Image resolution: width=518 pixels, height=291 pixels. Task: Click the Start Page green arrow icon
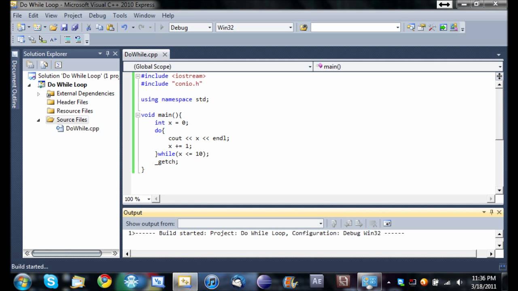click(443, 27)
